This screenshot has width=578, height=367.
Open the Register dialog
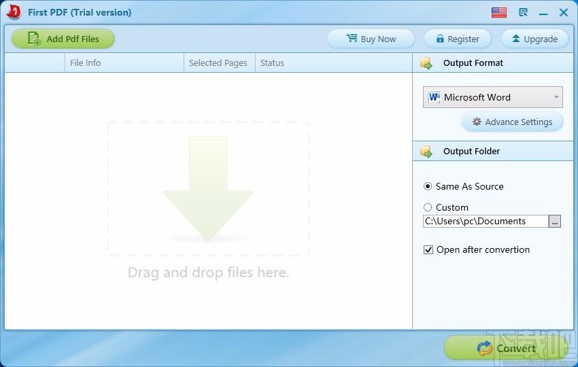[458, 39]
